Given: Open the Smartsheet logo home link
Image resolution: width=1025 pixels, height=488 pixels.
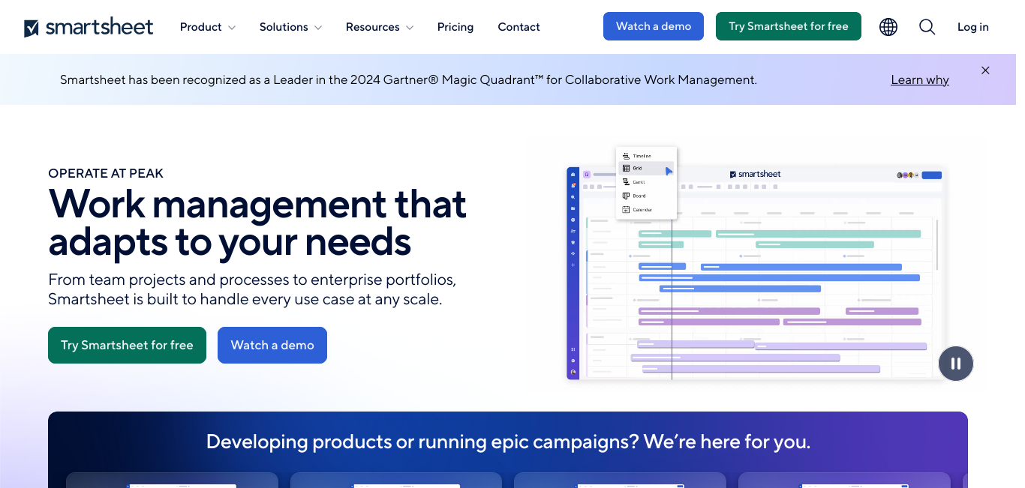Looking at the screenshot, I should [89, 27].
